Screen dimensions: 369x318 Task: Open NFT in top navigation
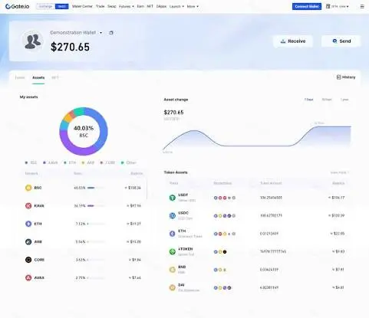(x=150, y=6)
